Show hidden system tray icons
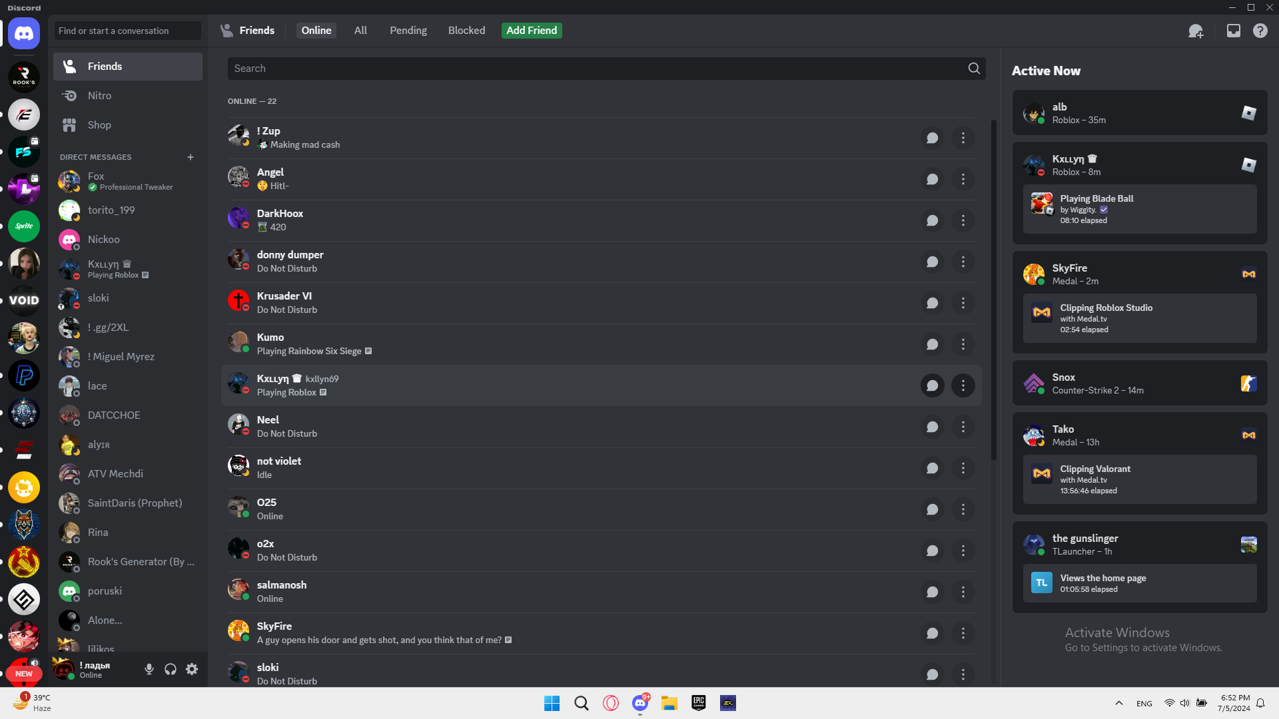The height and width of the screenshot is (719, 1279). point(1119,703)
